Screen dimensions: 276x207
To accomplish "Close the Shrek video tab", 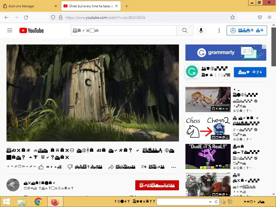I will click(116, 6).
